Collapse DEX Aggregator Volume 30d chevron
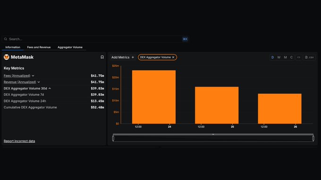The height and width of the screenshot is (180, 321). [50, 88]
